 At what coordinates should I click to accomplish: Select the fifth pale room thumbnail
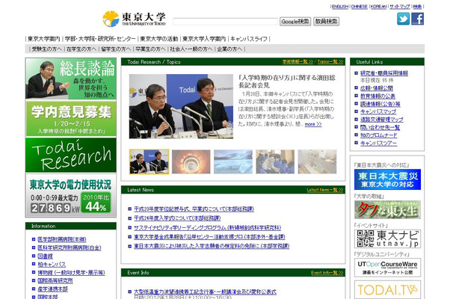pos(317,161)
